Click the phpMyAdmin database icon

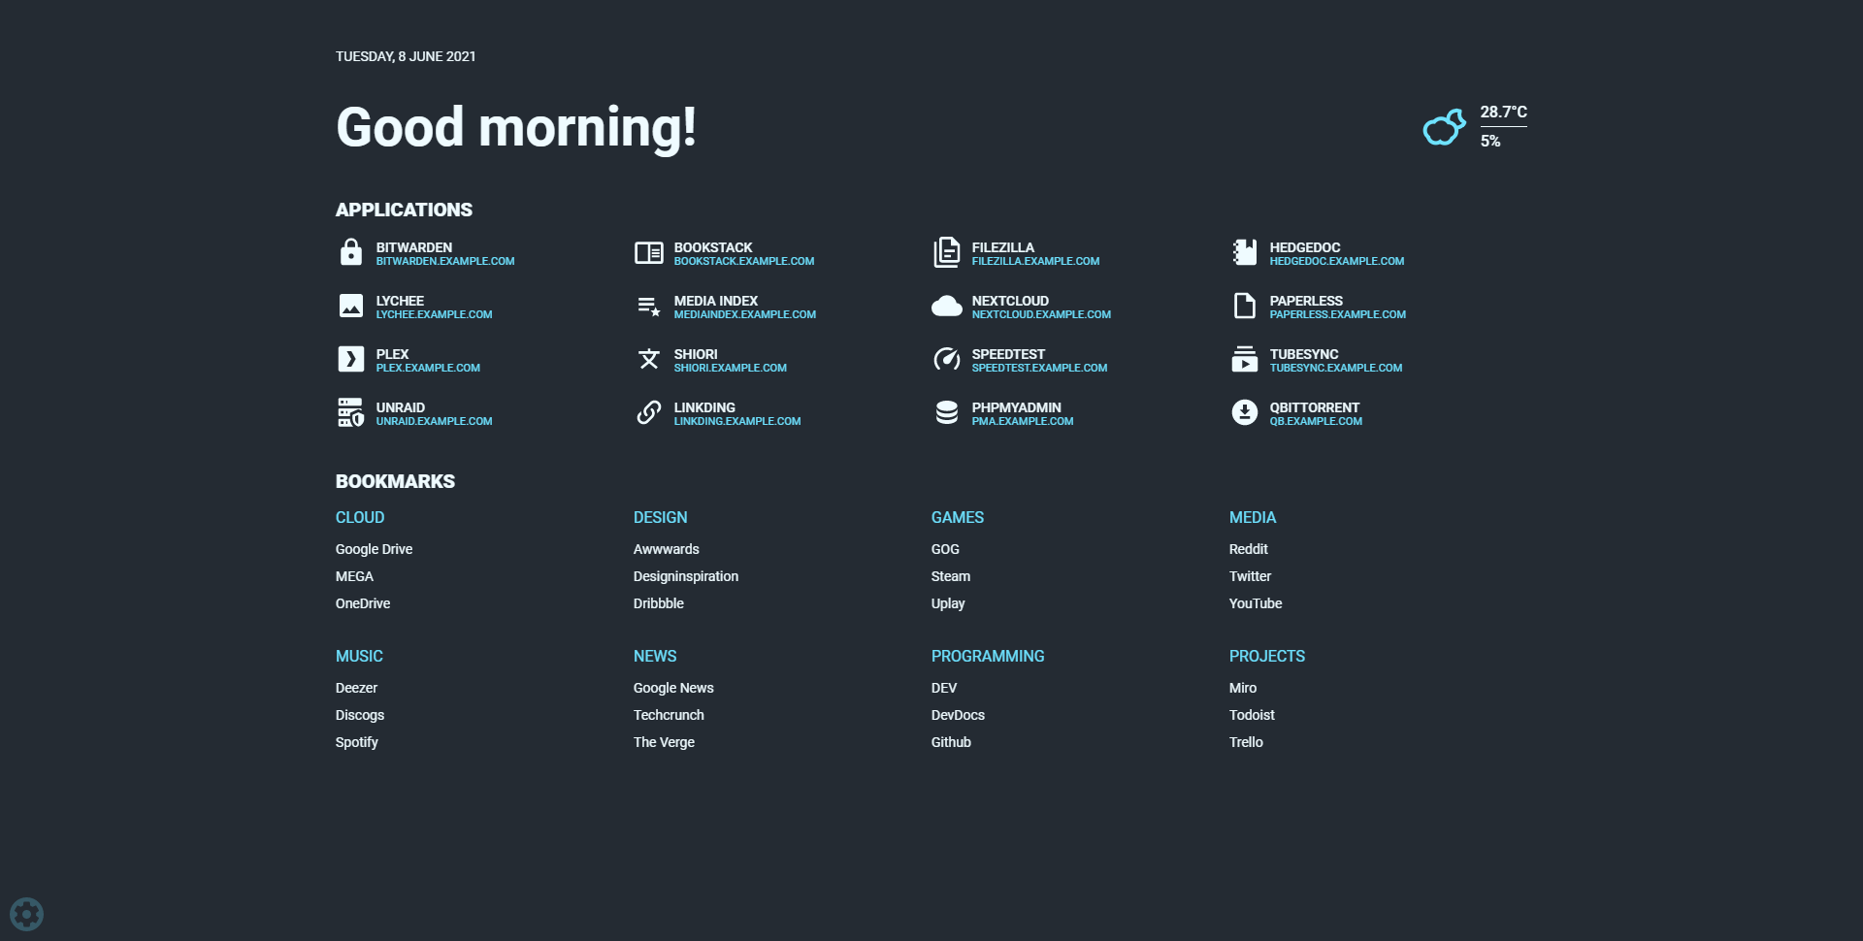[x=946, y=413]
